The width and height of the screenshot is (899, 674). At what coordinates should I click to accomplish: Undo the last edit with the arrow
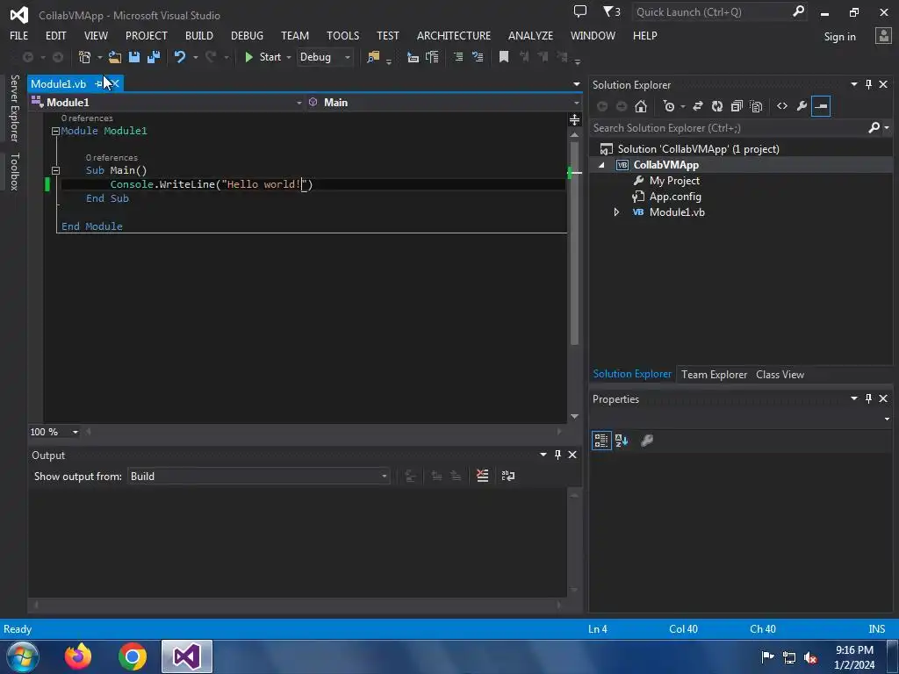(x=180, y=57)
